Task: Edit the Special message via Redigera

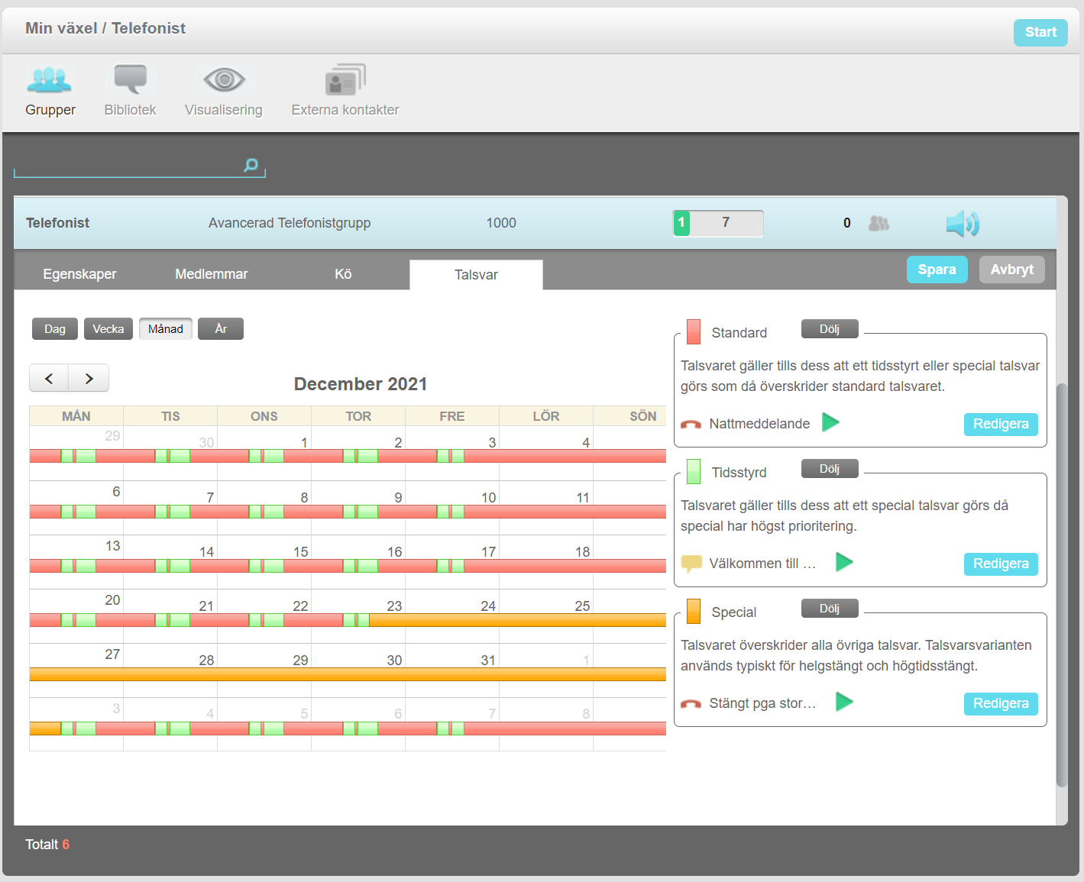Action: coord(1001,703)
